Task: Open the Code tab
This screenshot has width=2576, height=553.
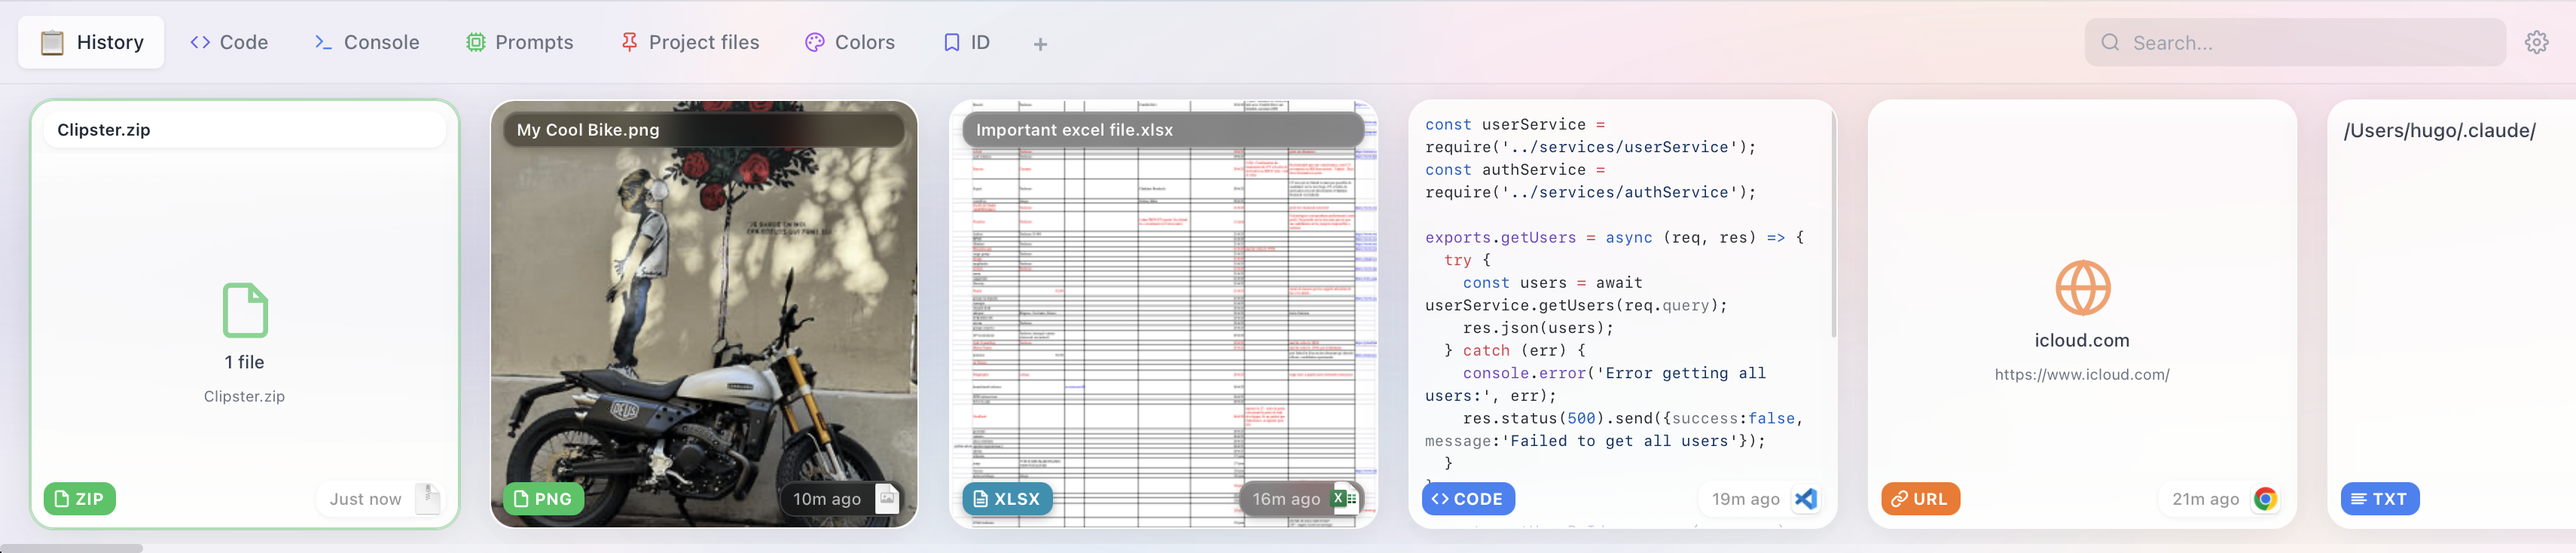Action: (229, 42)
